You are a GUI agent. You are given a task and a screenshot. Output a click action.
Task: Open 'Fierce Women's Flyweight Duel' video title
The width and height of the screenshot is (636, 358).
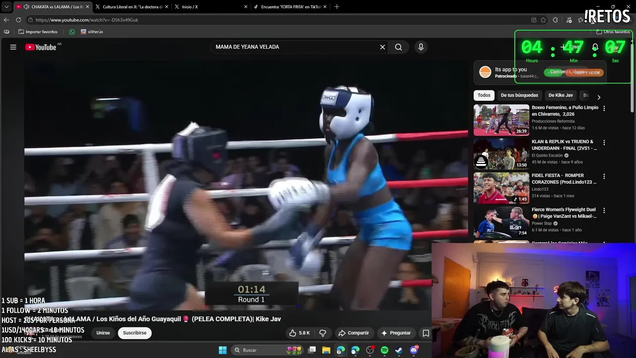coord(564,213)
